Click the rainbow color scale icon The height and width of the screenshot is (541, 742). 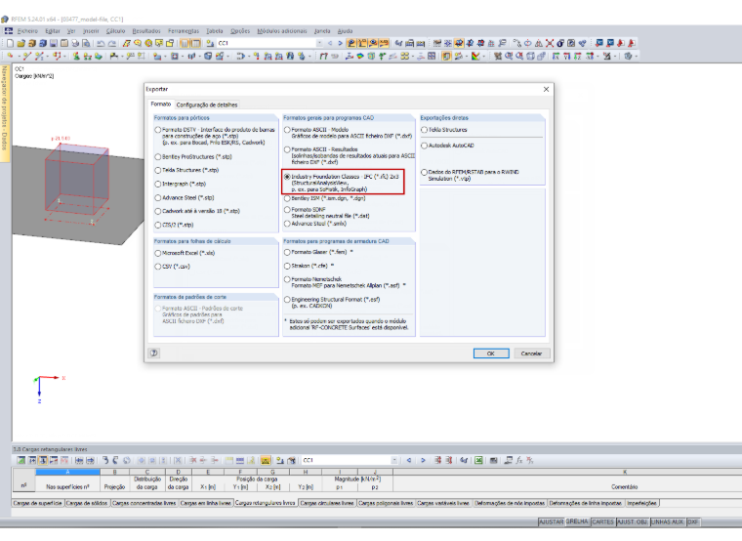click(x=475, y=56)
